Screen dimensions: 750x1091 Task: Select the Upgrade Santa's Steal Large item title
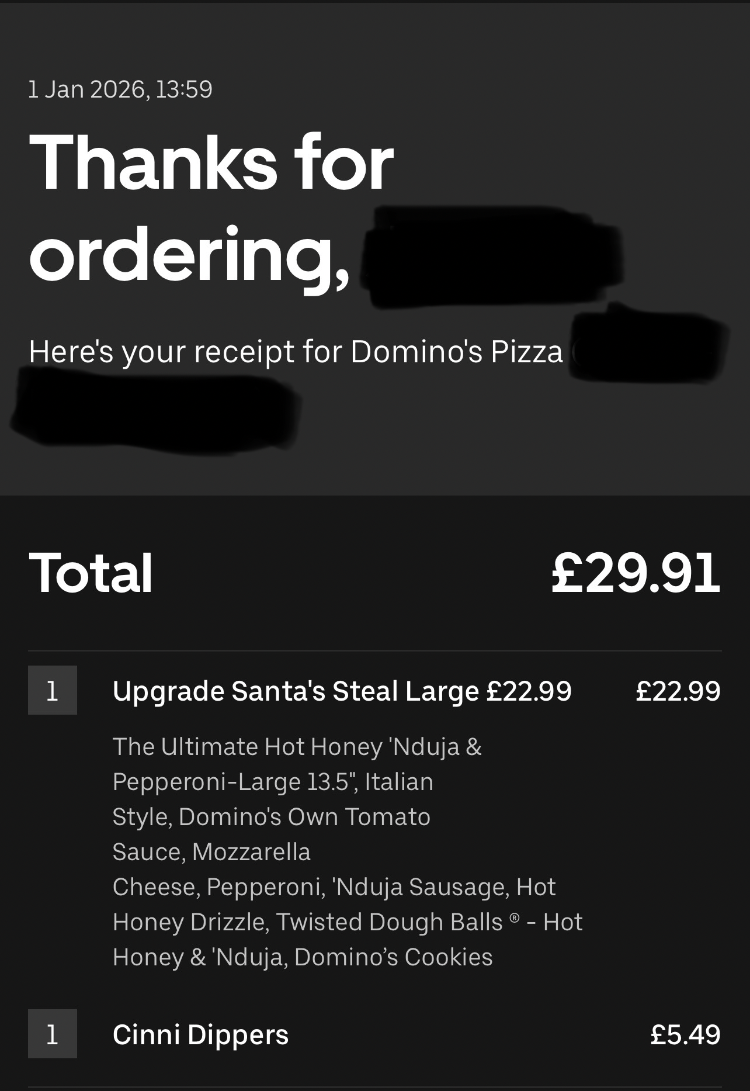click(342, 691)
